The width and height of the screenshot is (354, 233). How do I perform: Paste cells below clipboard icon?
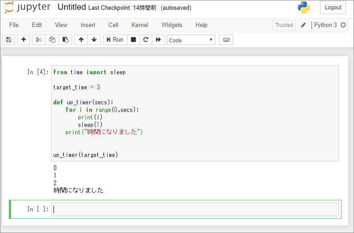(x=65, y=40)
